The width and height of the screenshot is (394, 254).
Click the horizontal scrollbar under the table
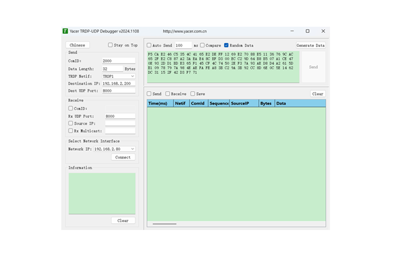pyautogui.click(x=165, y=224)
